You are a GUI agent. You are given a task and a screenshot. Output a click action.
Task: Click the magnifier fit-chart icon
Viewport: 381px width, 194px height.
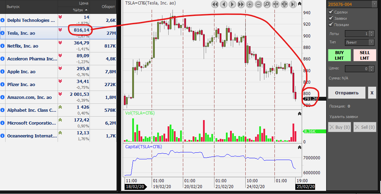267,4
